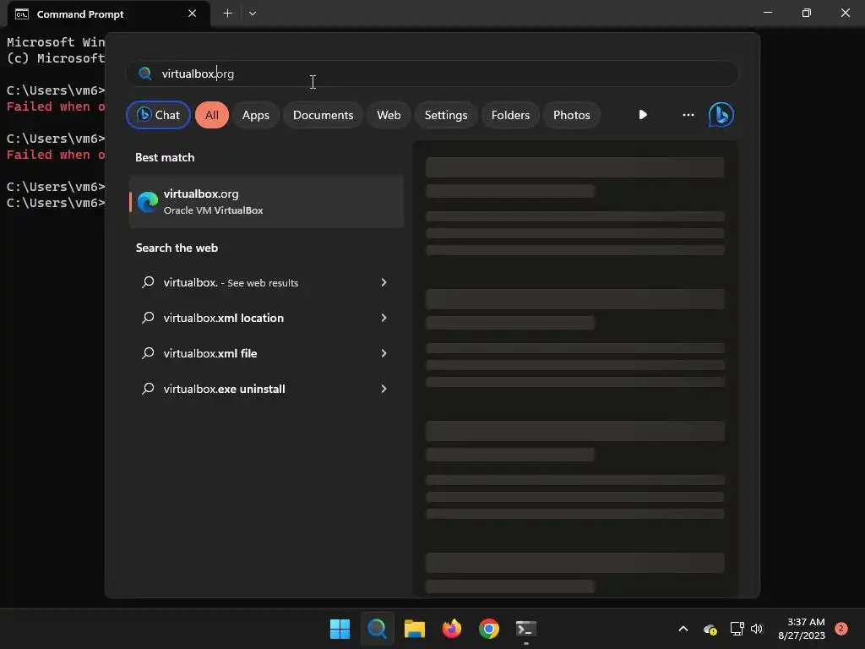This screenshot has height=649, width=865.
Task: Switch to the Apps filter
Action: [x=255, y=115]
